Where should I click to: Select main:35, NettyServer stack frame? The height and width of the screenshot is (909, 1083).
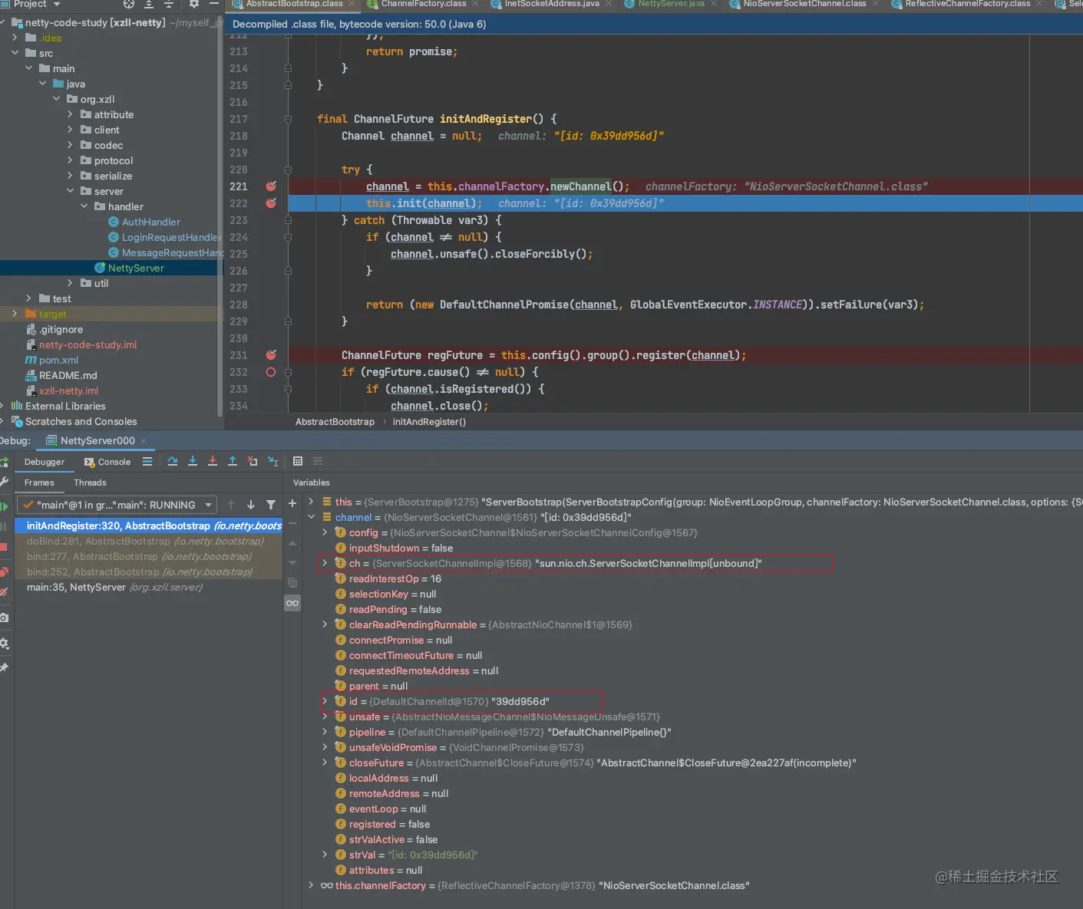[148, 587]
